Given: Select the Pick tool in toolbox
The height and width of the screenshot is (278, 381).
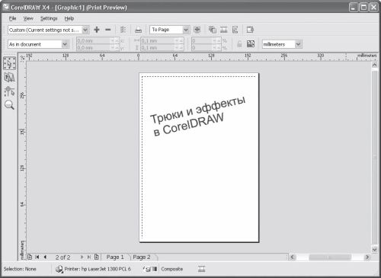Looking at the screenshot, I should [x=9, y=63].
